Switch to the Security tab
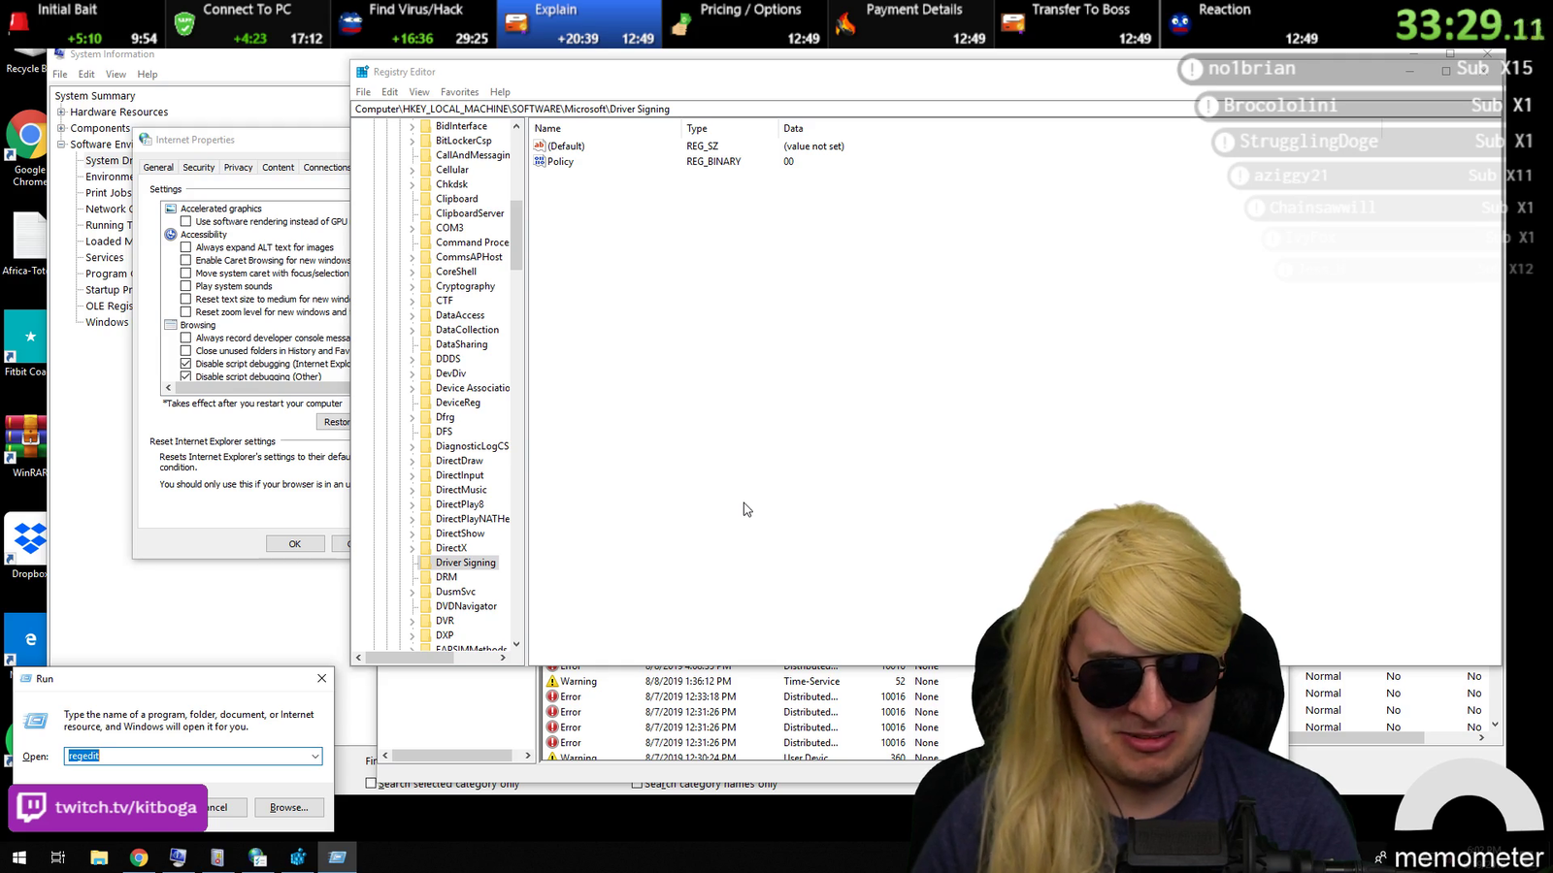 [198, 168]
